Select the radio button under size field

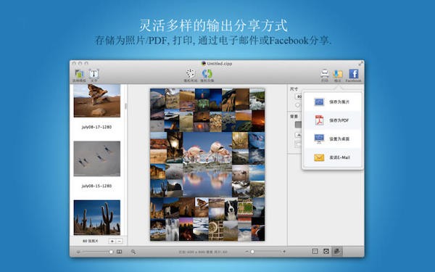click(x=298, y=105)
